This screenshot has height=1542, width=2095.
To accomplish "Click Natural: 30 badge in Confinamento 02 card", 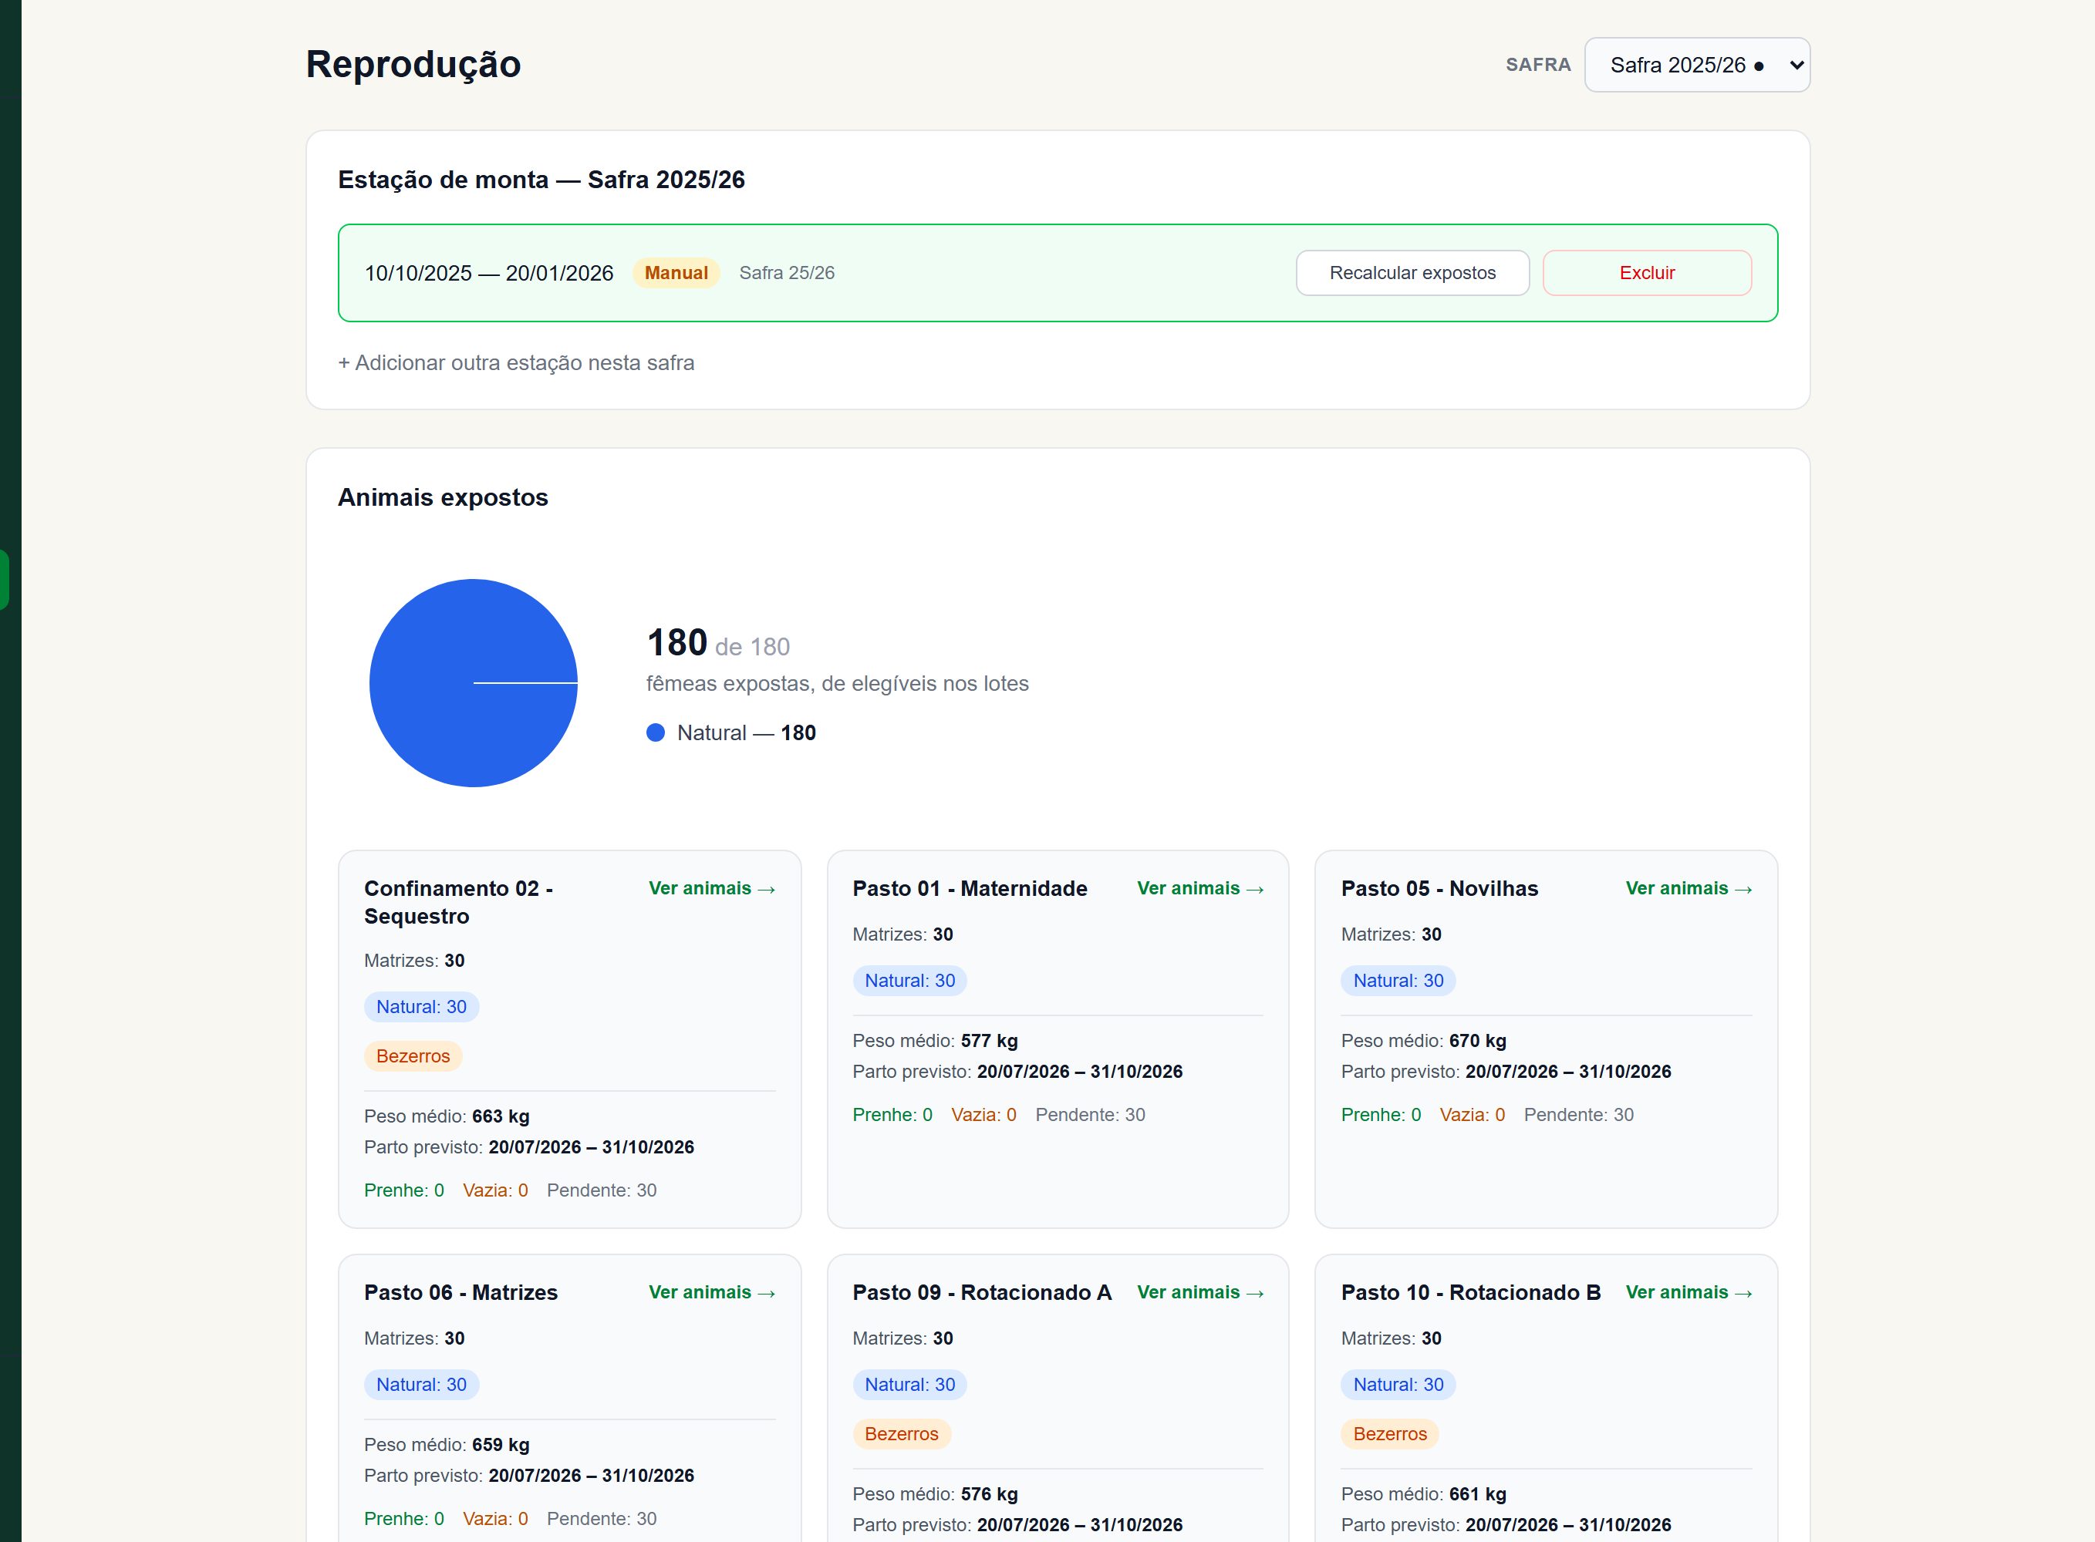I will click(x=421, y=1007).
